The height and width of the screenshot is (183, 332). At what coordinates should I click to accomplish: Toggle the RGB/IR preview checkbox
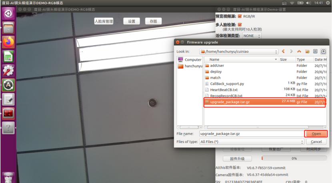point(240,16)
